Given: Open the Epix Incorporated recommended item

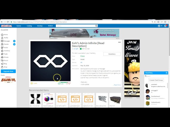Looking at the screenshot, I should pyautogui.click(x=35, y=100).
